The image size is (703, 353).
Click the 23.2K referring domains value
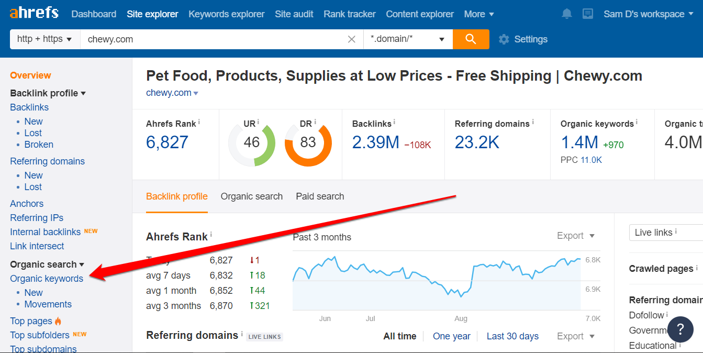pyautogui.click(x=477, y=142)
